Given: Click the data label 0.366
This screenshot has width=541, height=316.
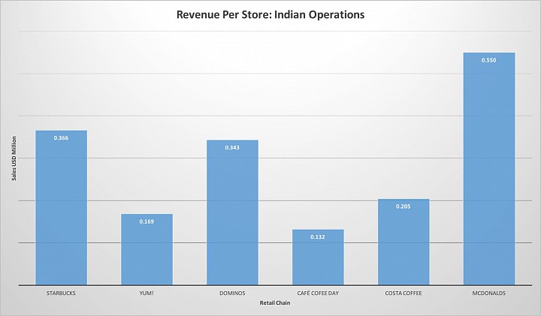Looking at the screenshot, I should tap(61, 138).
